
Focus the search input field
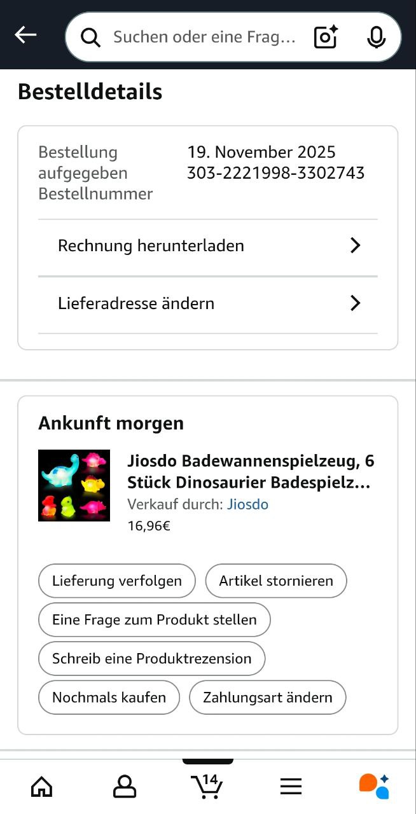[x=204, y=38]
